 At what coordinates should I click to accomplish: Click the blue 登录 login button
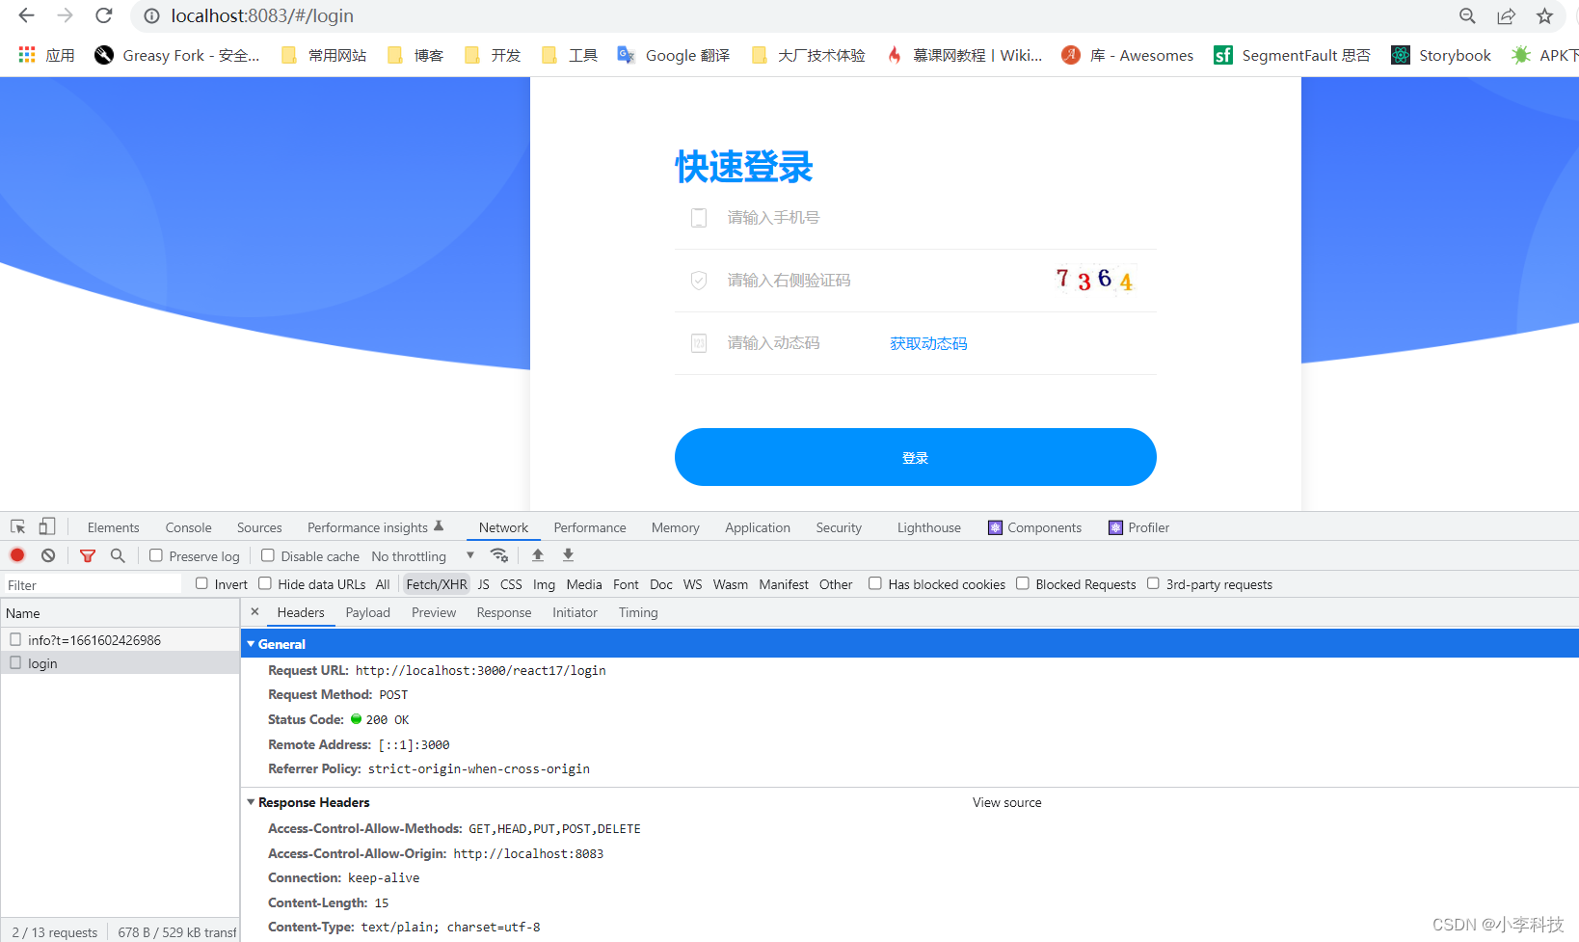point(916,457)
